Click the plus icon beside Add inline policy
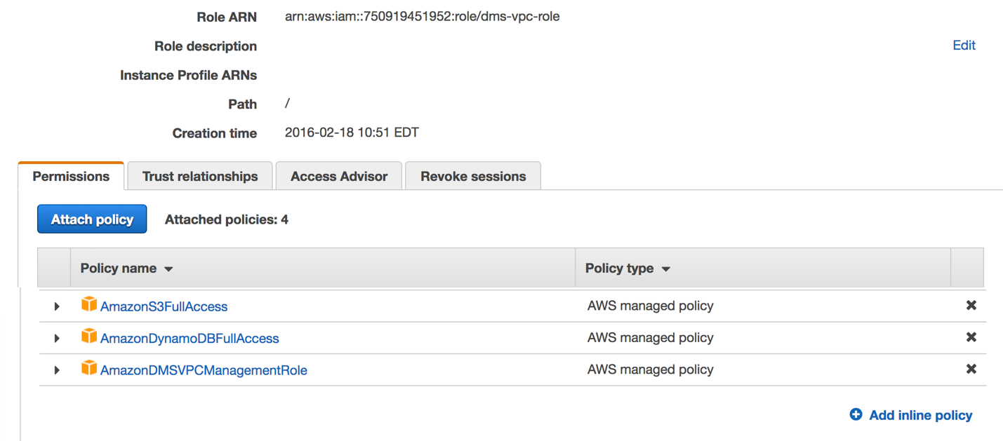 click(856, 414)
